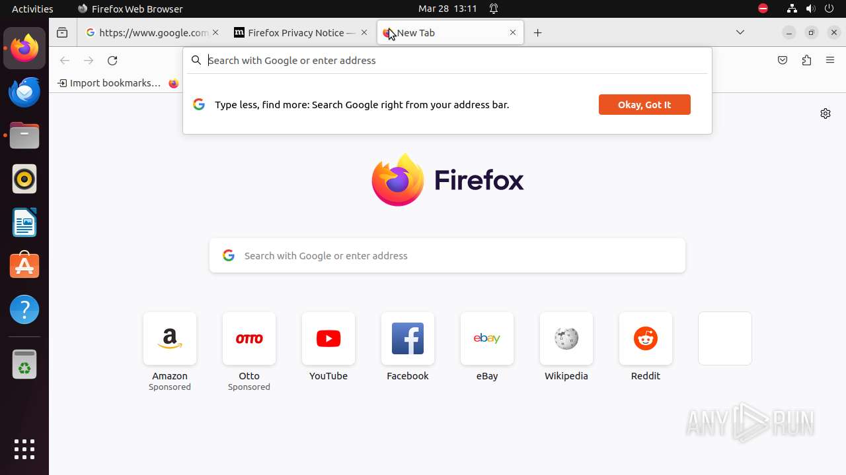Click Import bookmarks in the bookmarks bar
Viewport: 846px width, 475px height.
point(109,83)
